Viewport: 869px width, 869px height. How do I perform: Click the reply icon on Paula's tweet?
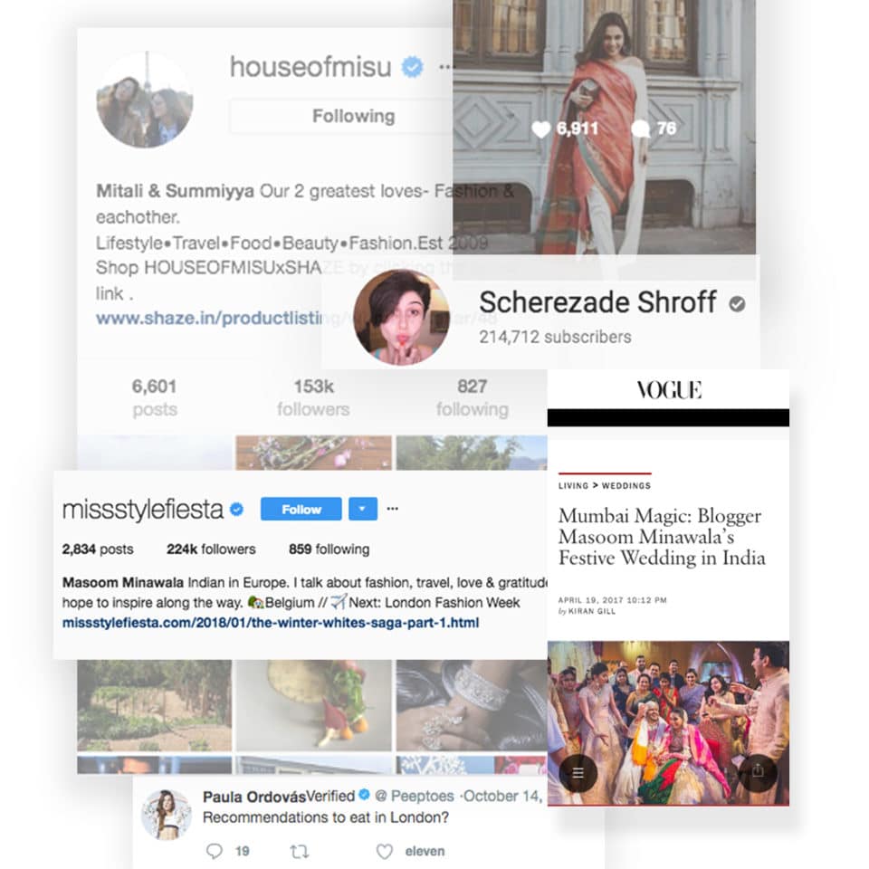point(214,851)
